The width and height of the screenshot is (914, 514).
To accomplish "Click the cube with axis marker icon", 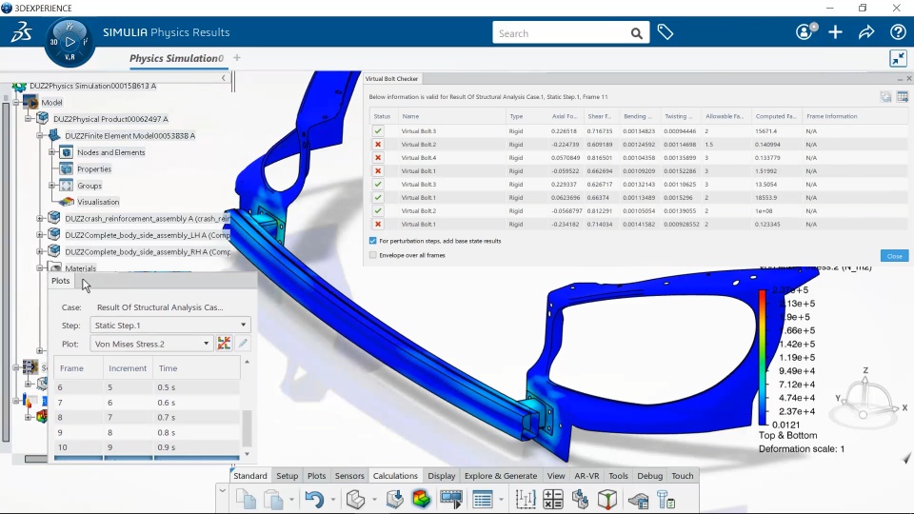I will tap(607, 500).
